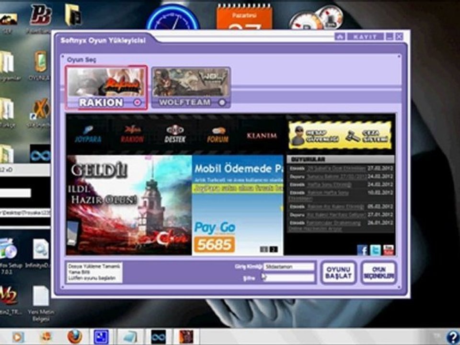The image size is (460, 345).
Task: Open the PB desktop shortcut icon
Action: pyautogui.click(x=41, y=15)
